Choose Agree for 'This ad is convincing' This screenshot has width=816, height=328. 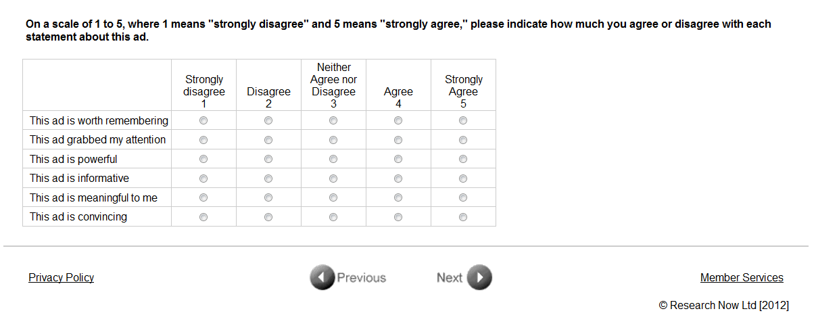(x=398, y=217)
